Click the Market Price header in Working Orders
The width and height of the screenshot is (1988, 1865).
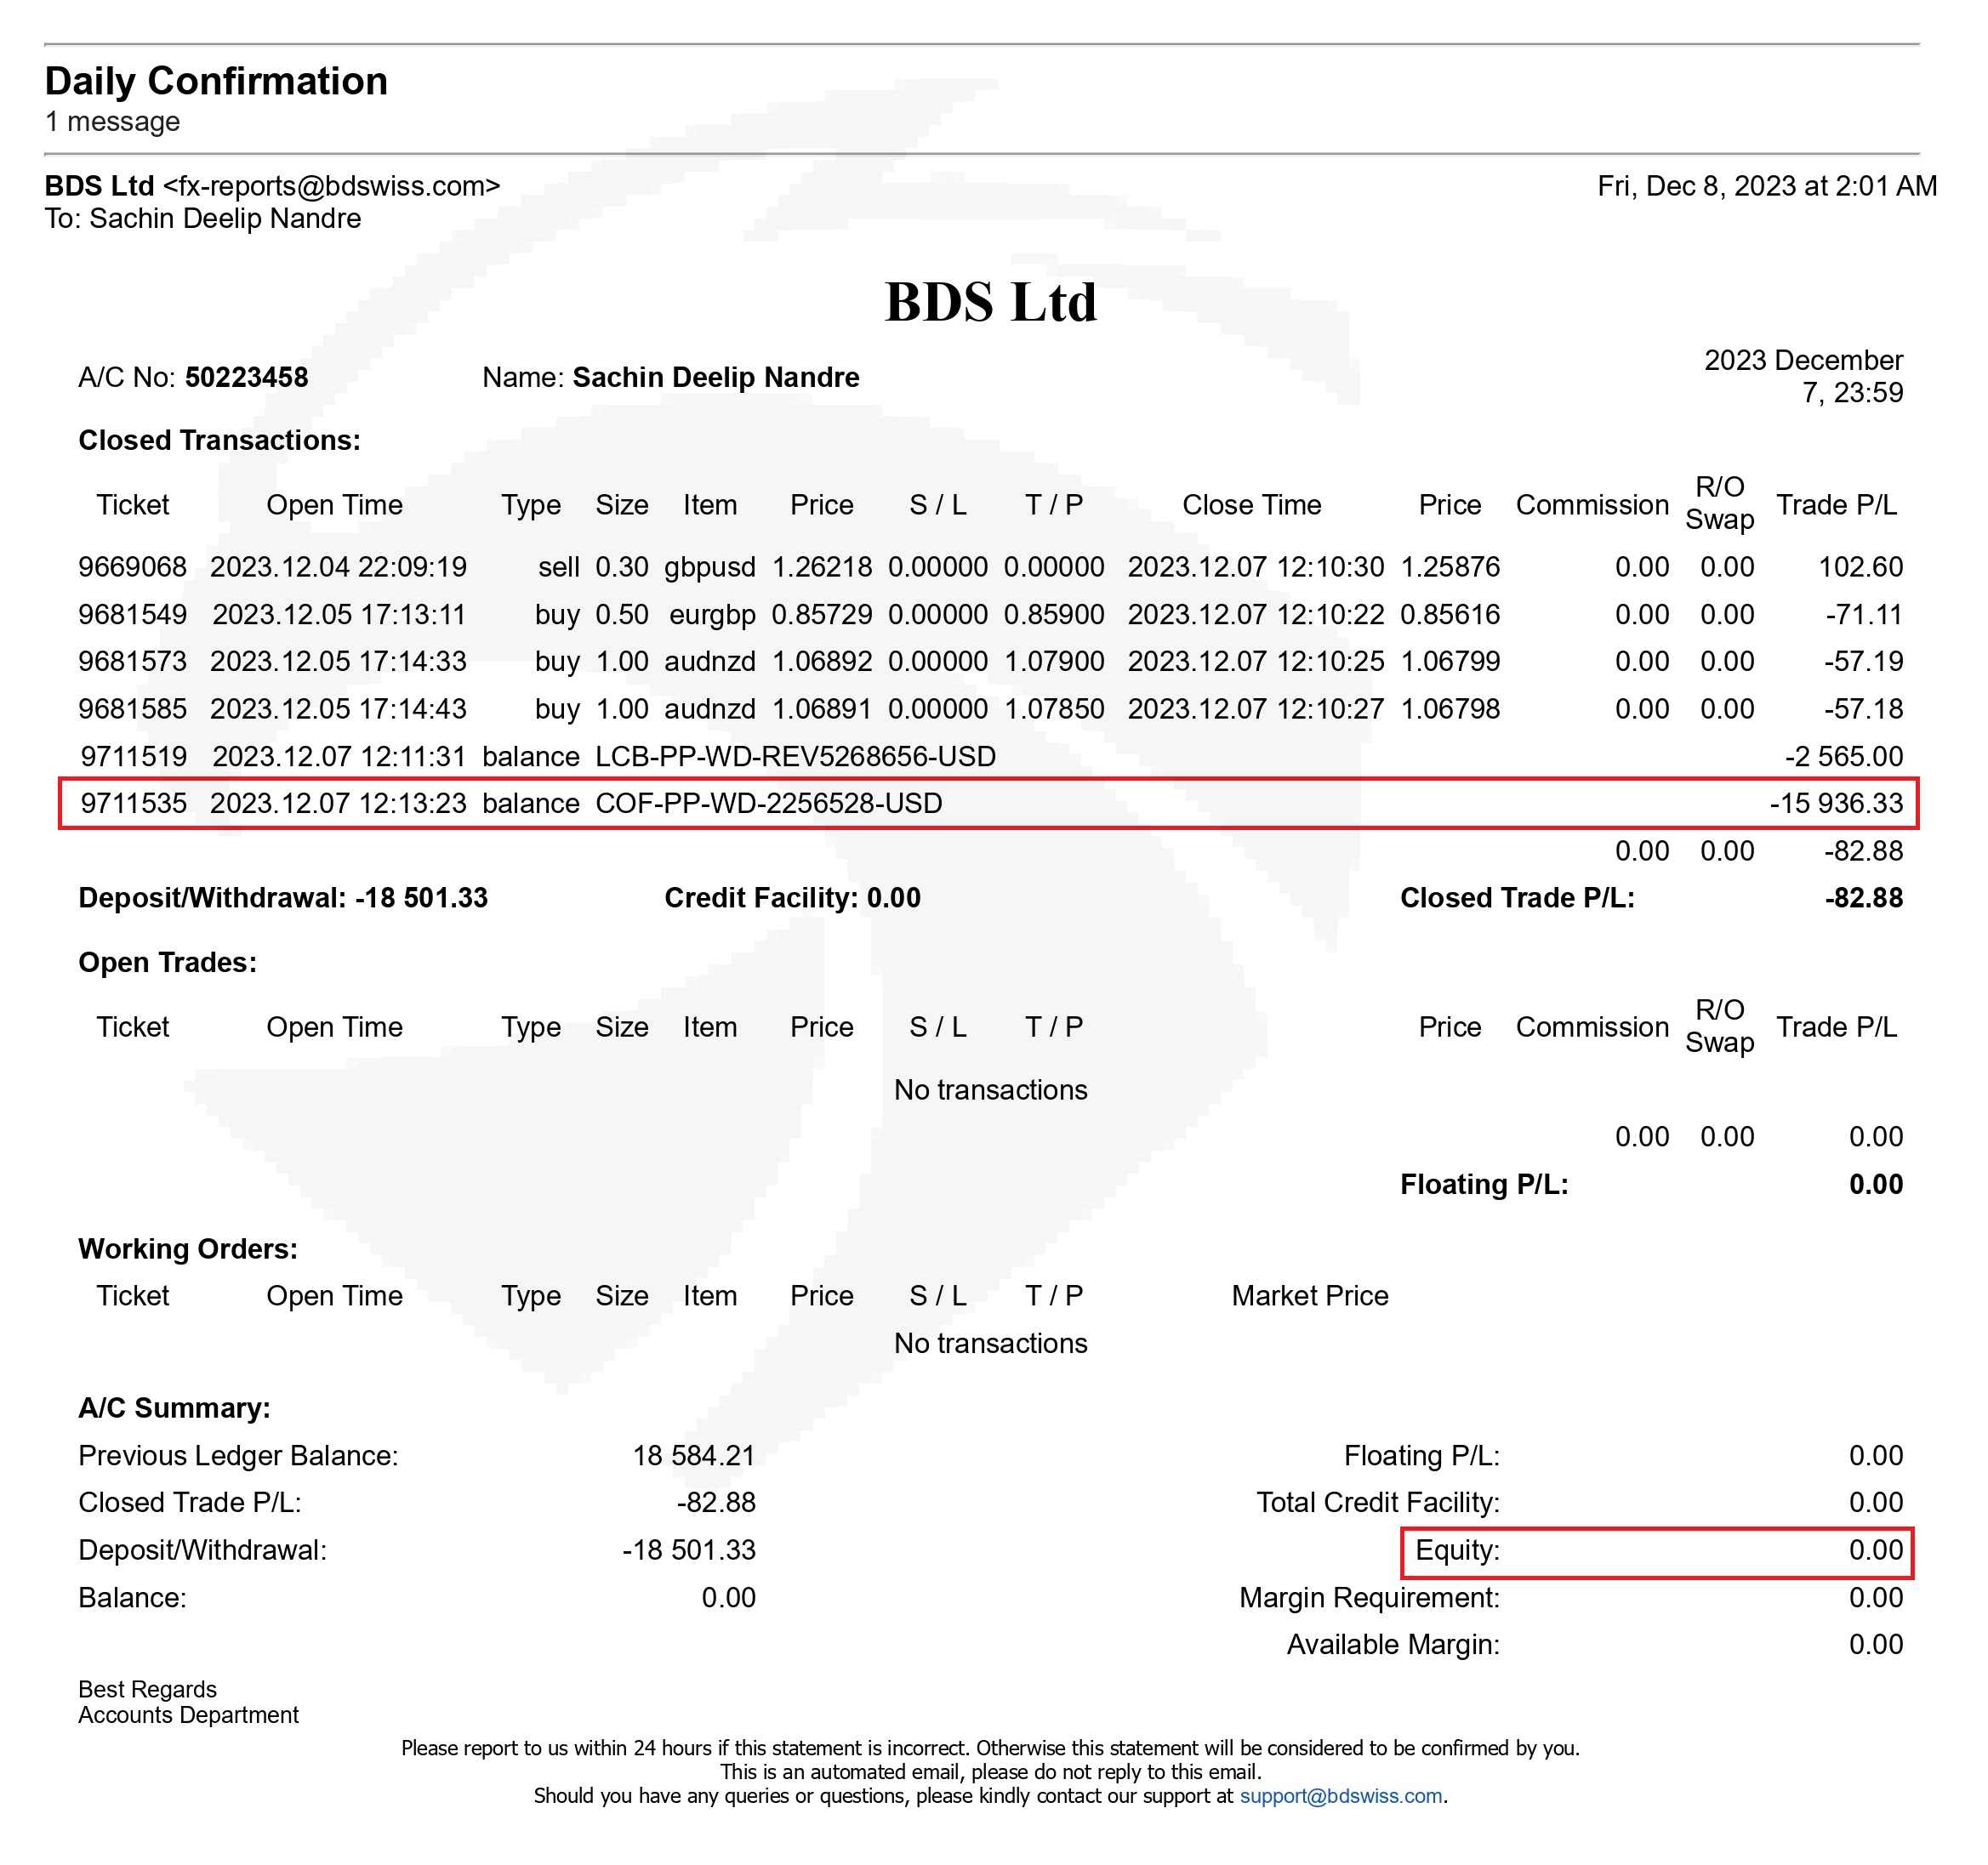click(1309, 1295)
